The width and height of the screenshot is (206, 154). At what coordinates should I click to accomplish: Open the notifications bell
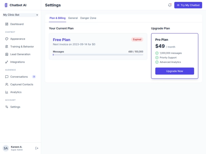click(x=170, y=5)
